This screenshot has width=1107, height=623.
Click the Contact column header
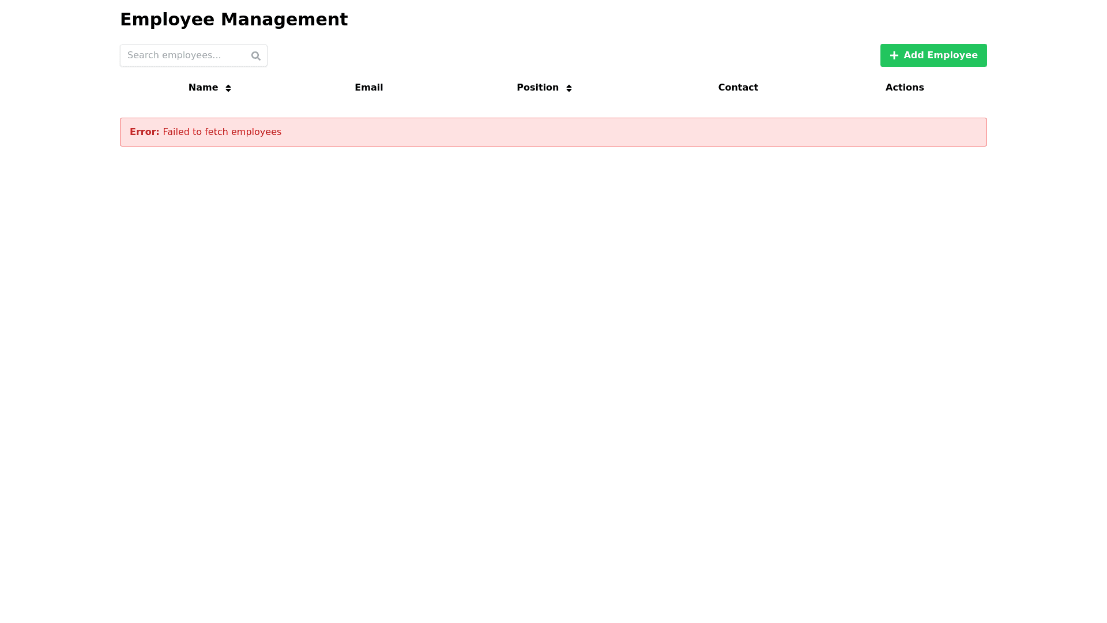pyautogui.click(x=738, y=88)
